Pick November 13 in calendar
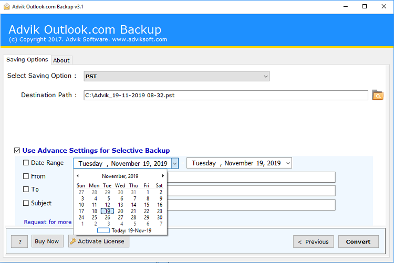The height and width of the screenshot is (263, 394). 121,205
